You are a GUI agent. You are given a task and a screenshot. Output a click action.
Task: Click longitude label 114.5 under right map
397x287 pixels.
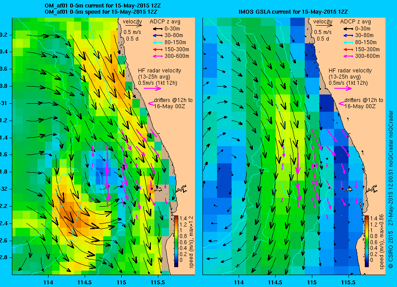275,283
